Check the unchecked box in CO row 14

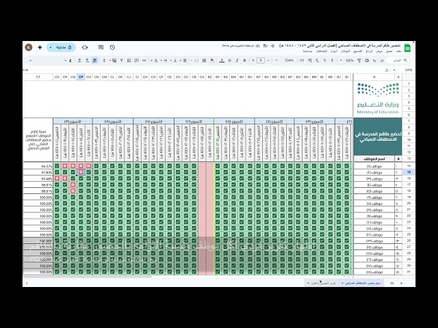coord(88,166)
